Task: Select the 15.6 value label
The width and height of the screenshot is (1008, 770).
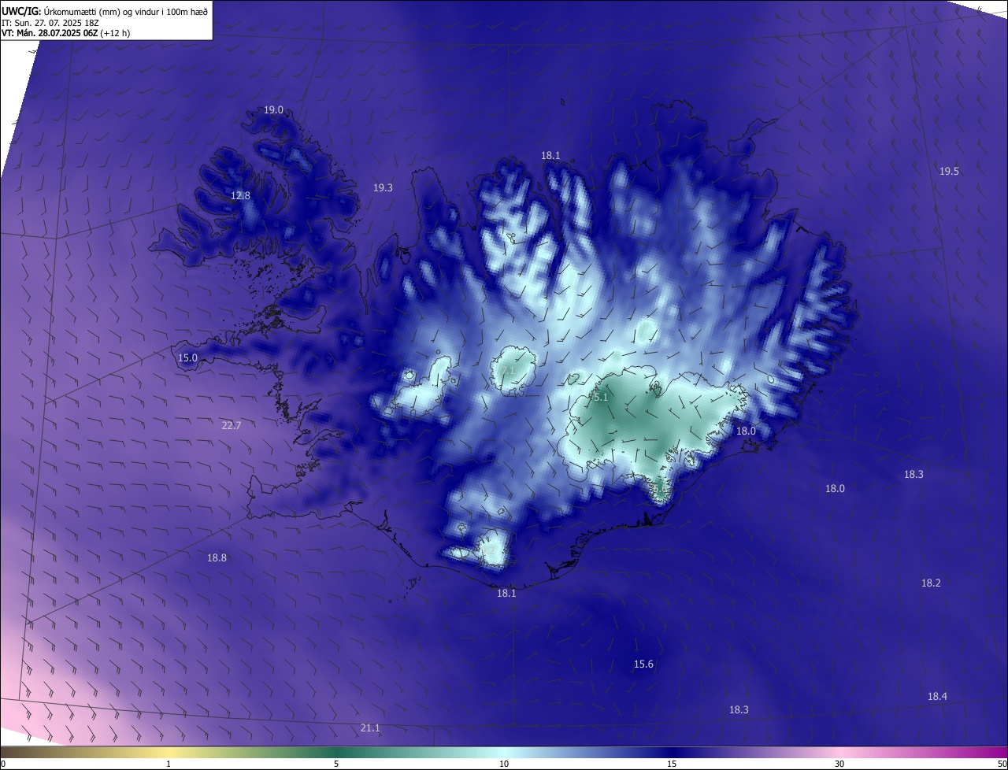Action: click(643, 664)
